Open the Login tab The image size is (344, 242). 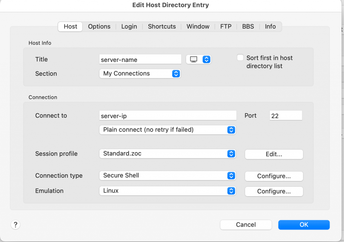(x=129, y=27)
